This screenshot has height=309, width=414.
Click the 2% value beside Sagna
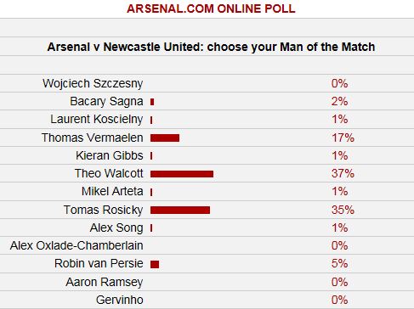pos(340,101)
